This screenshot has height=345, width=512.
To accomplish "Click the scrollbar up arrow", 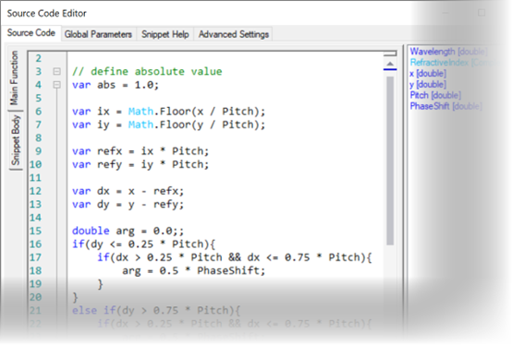I will 390,64.
